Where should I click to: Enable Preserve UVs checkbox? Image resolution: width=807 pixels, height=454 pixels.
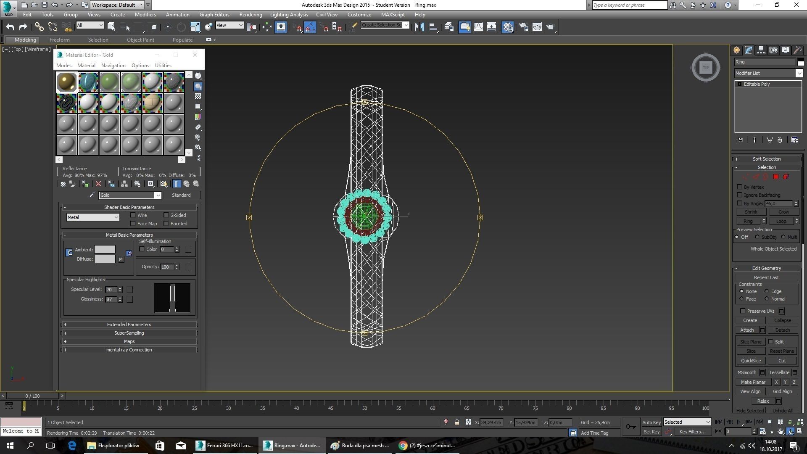click(x=743, y=311)
